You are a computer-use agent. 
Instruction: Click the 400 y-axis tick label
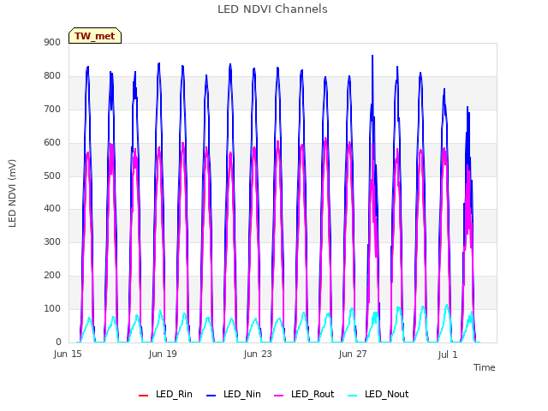point(52,209)
